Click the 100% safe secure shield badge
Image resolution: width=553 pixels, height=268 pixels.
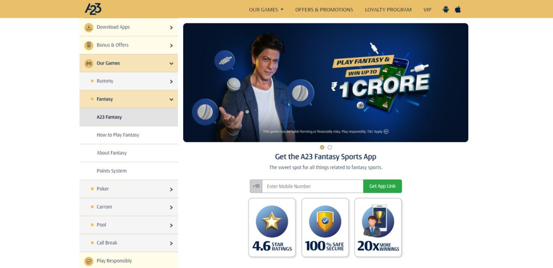tap(325, 228)
